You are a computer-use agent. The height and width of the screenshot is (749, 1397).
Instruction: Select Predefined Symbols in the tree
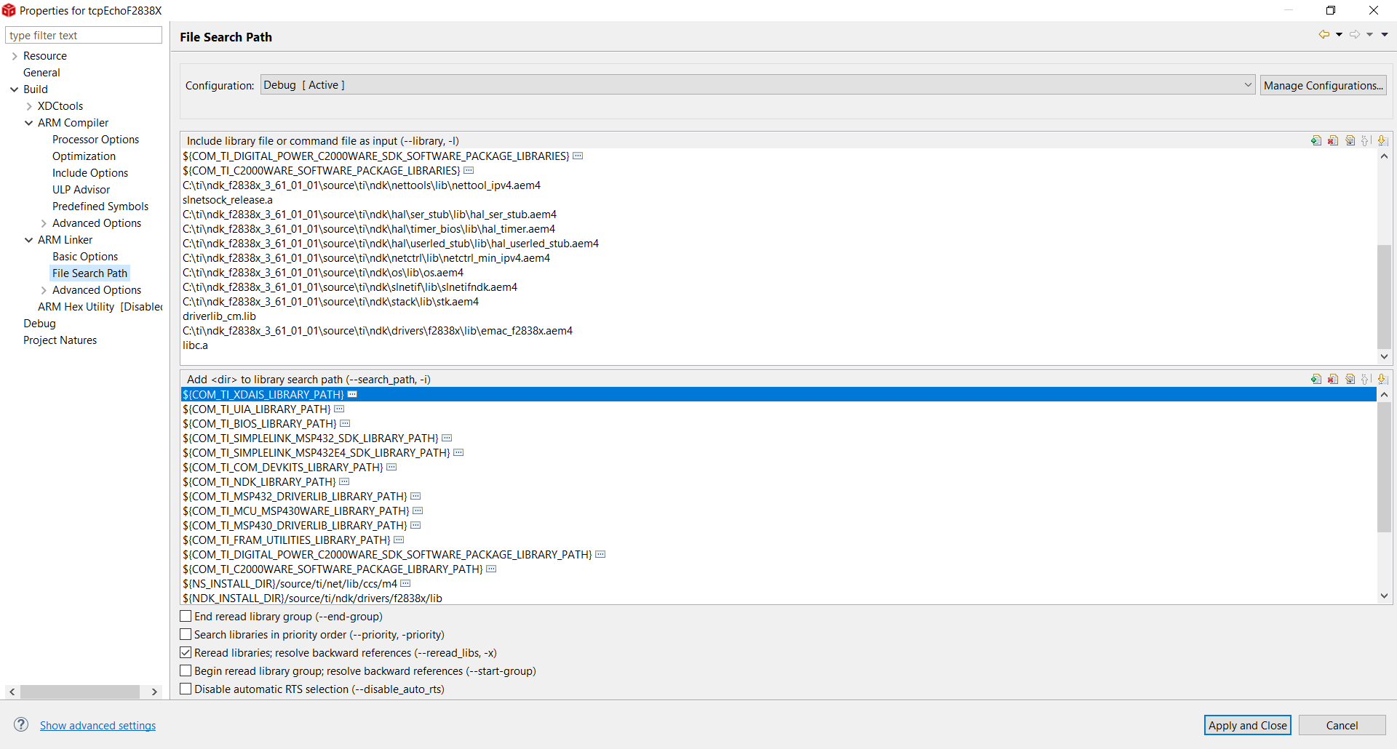(100, 207)
